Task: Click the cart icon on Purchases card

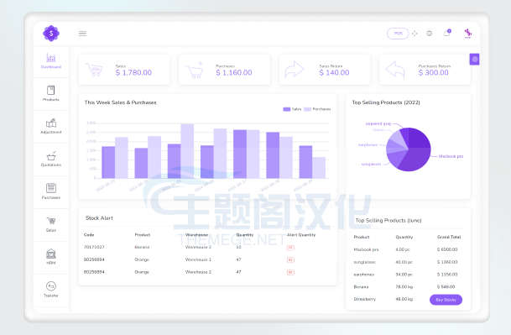Action: pyautogui.click(x=195, y=70)
